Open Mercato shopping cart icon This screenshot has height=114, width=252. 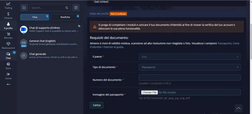tap(9, 34)
